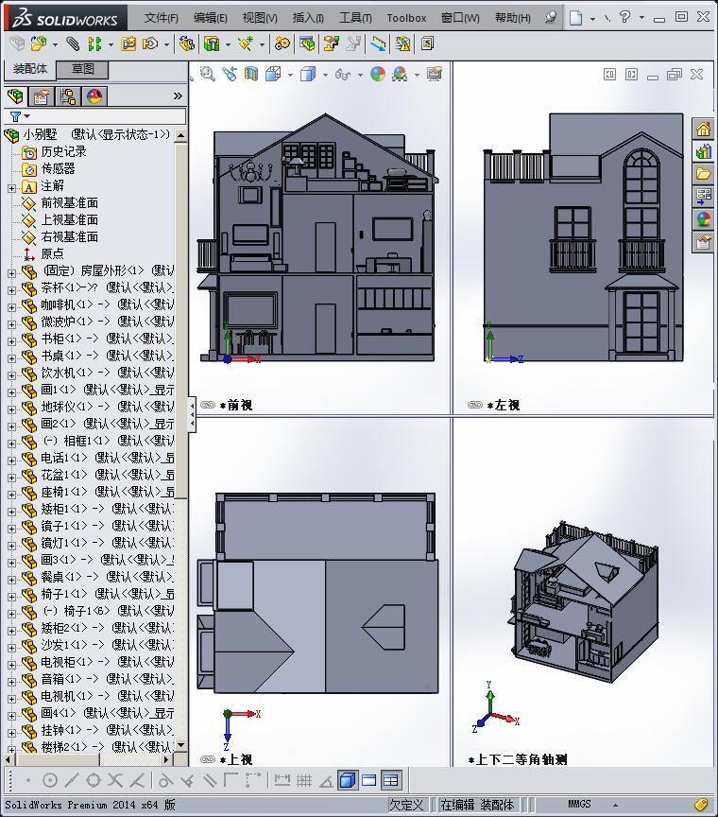Toggle the view link icon beside *上视
This screenshot has height=817, width=718.
(208, 759)
